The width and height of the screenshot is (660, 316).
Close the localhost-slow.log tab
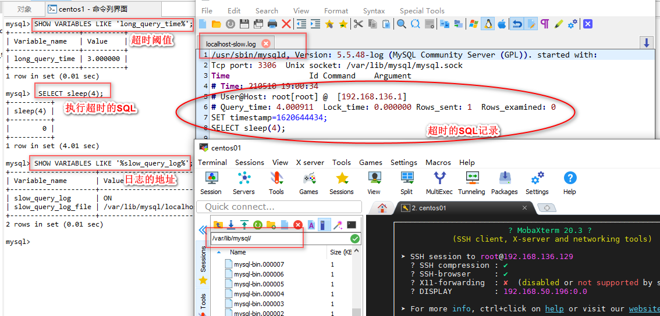[x=265, y=44]
